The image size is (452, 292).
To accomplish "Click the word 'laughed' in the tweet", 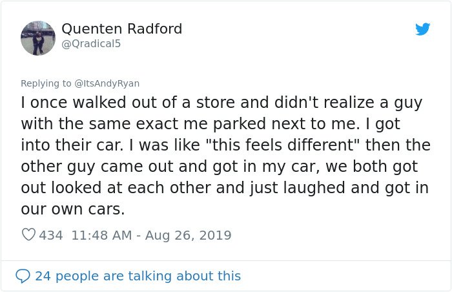I will point(314,188).
